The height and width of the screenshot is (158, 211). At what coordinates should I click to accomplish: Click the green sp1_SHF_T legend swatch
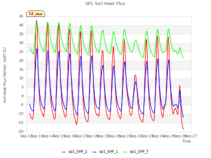[125, 152]
